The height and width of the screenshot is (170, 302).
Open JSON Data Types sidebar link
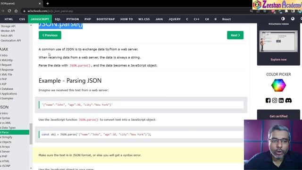[8, 127]
